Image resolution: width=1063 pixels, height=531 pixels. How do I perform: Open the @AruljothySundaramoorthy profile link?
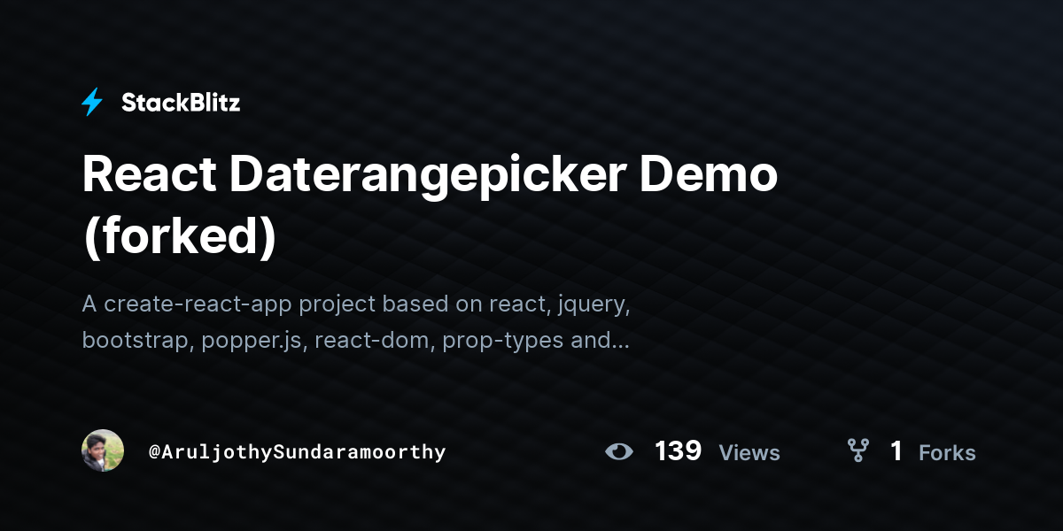tap(298, 452)
